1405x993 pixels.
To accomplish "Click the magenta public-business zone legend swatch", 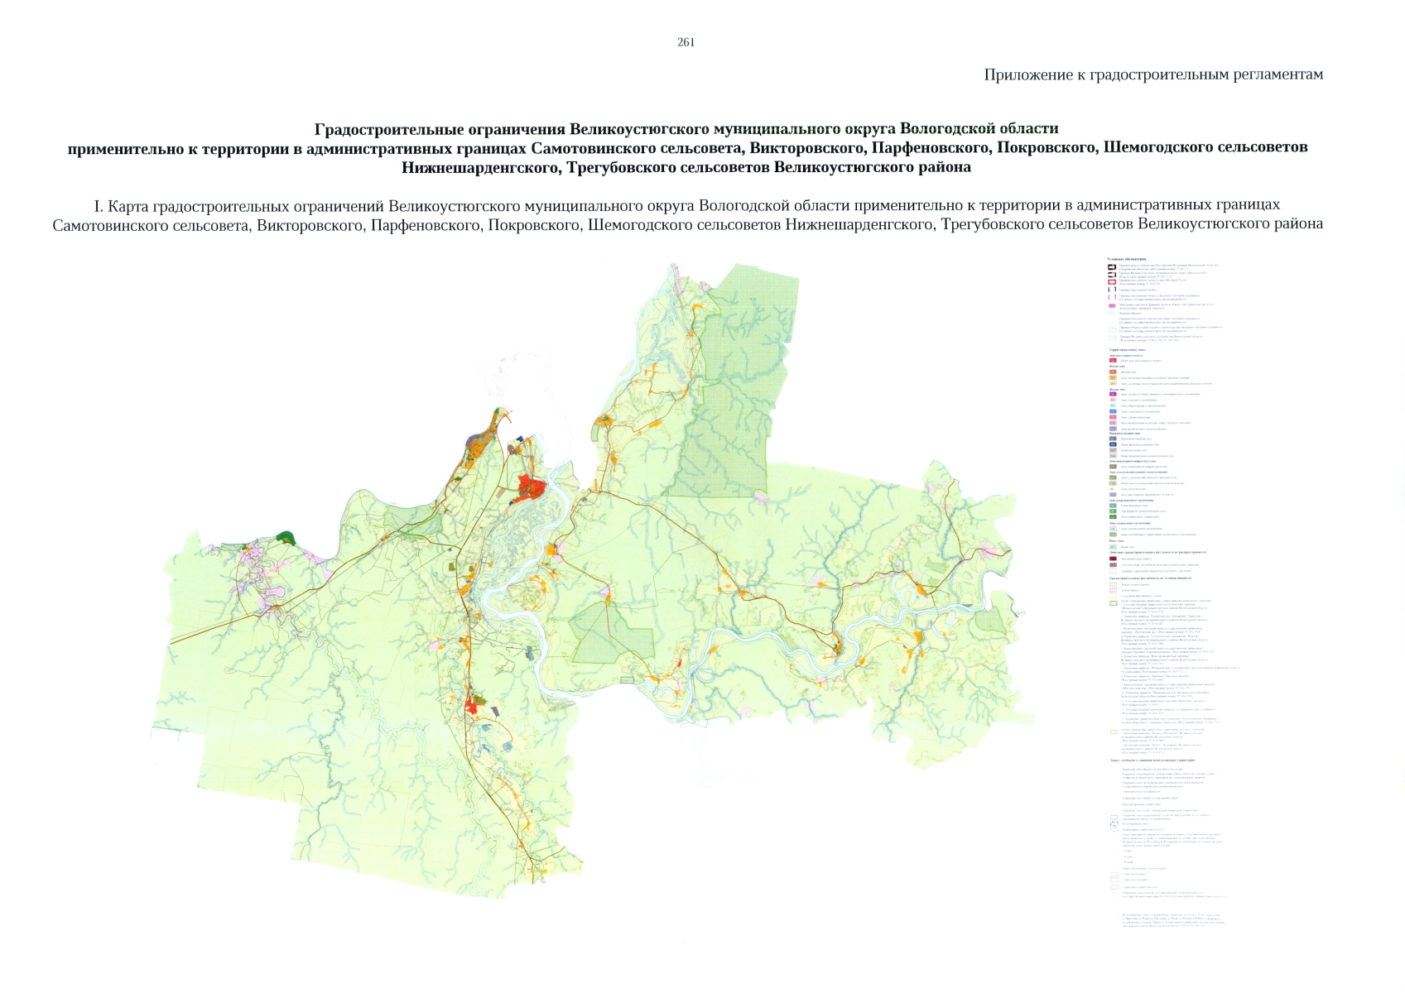I will click(1113, 394).
